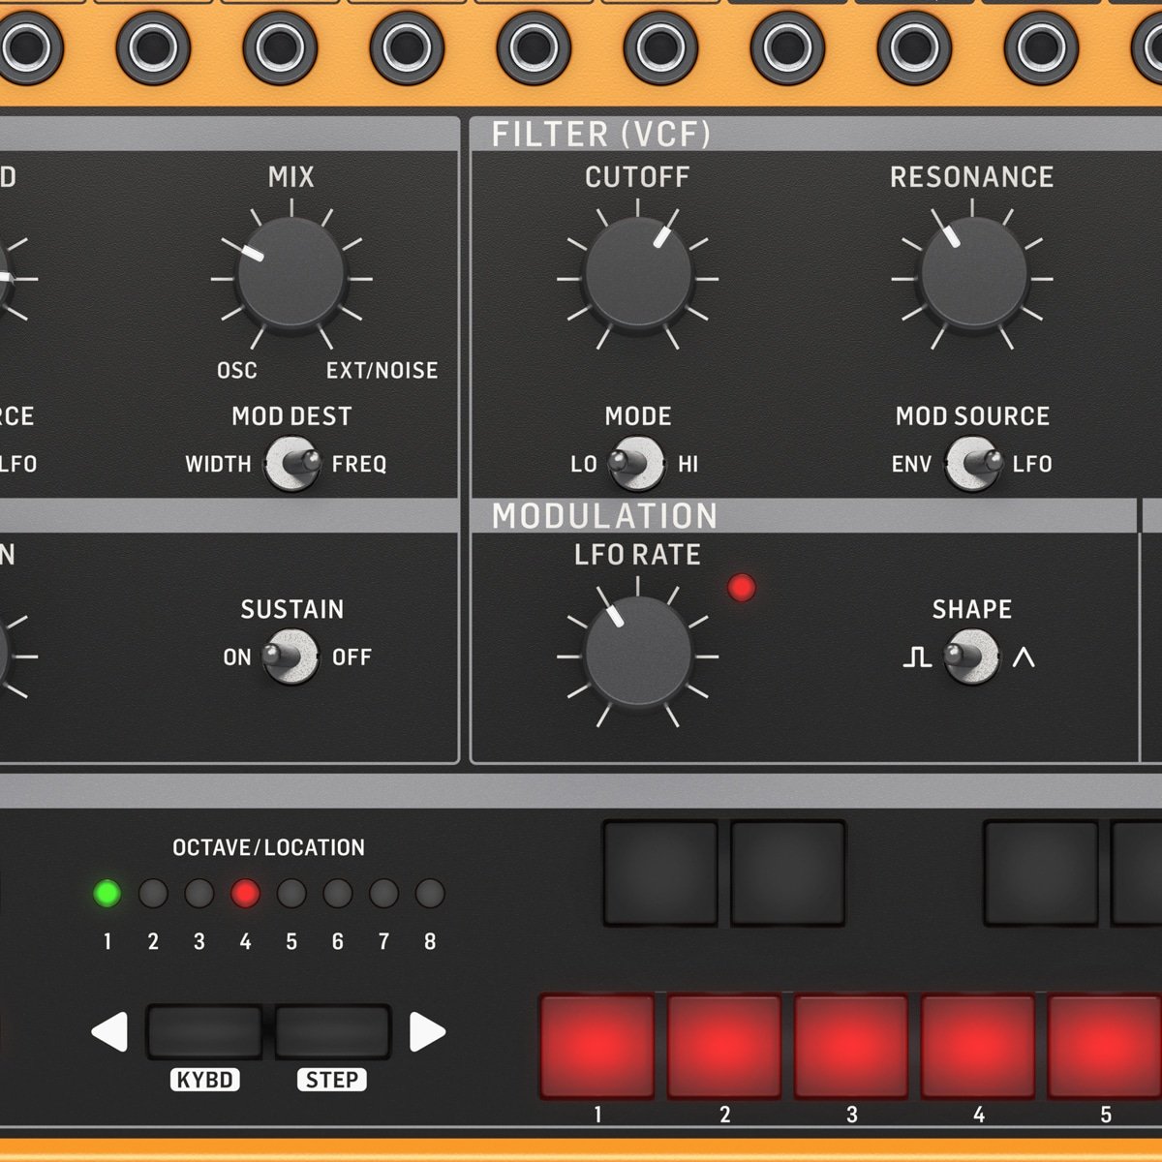The height and width of the screenshot is (1162, 1162).
Task: Flip the MOD SOURCE ENV/LFO switch
Action: 972,464
